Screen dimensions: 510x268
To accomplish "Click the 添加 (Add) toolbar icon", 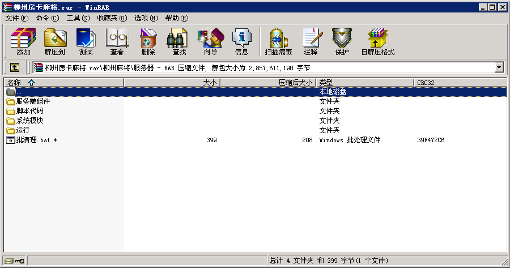I will (23, 42).
